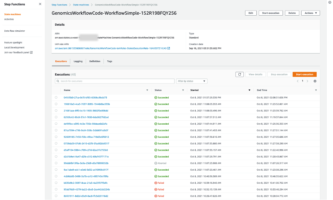Screen dimensions: 333x200
Task: Focus the Search for executions field
Action: point(115,81)
